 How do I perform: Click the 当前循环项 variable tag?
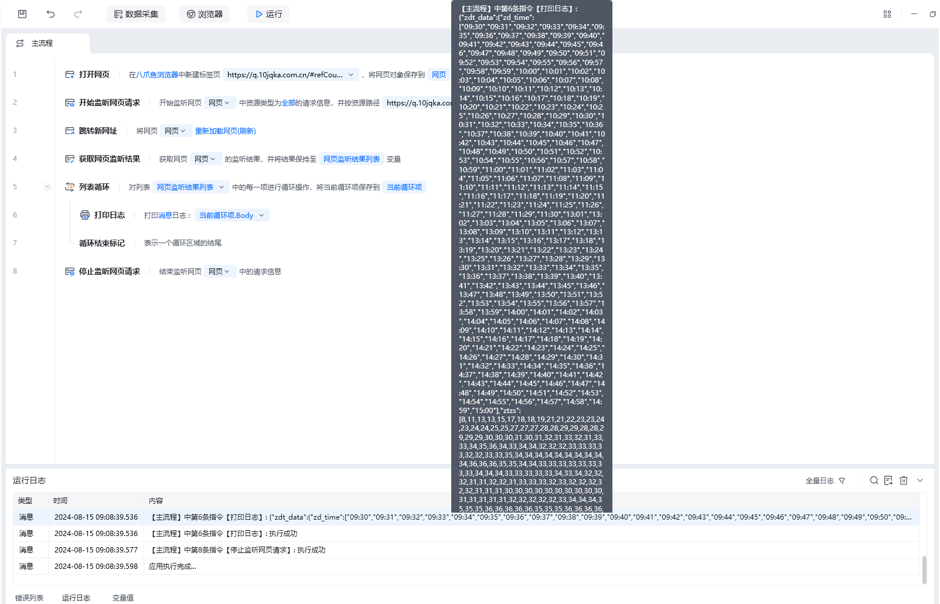pyautogui.click(x=404, y=187)
